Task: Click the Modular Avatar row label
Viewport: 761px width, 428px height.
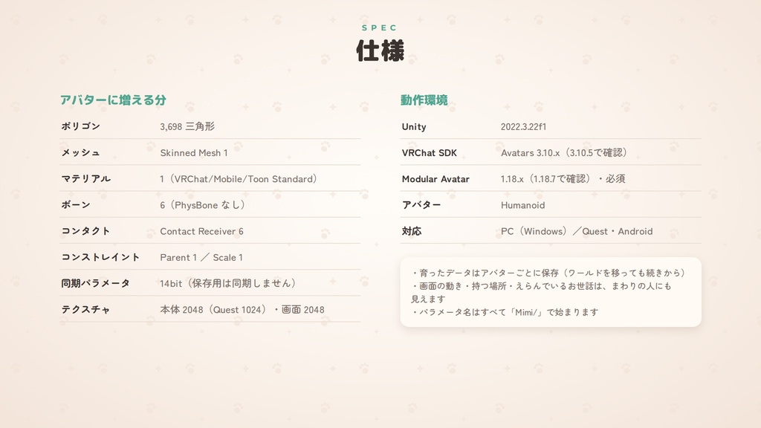Action: pyautogui.click(x=435, y=179)
